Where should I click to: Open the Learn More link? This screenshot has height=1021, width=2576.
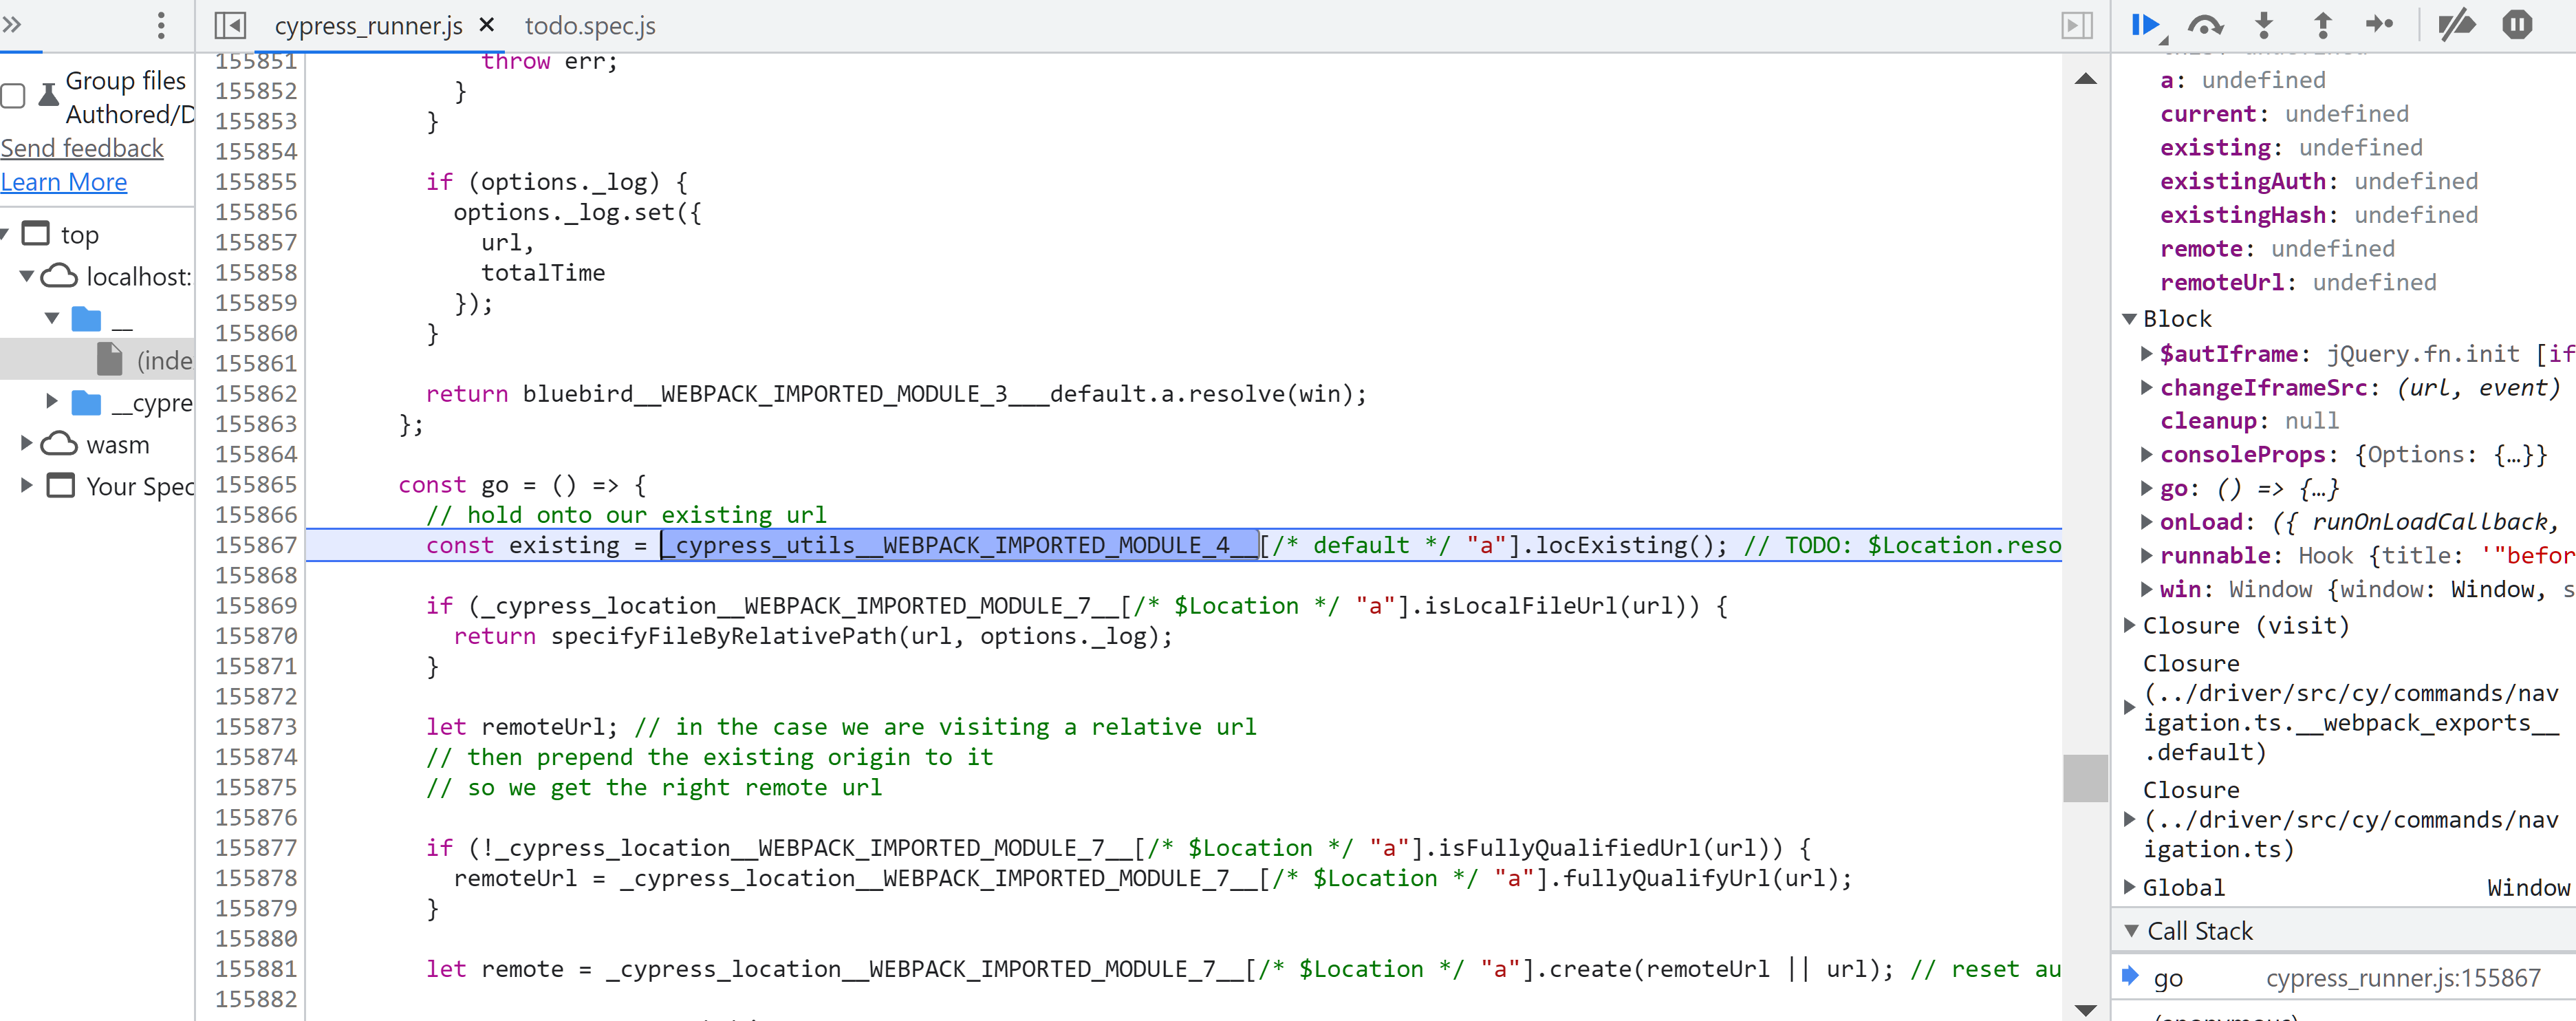64,182
